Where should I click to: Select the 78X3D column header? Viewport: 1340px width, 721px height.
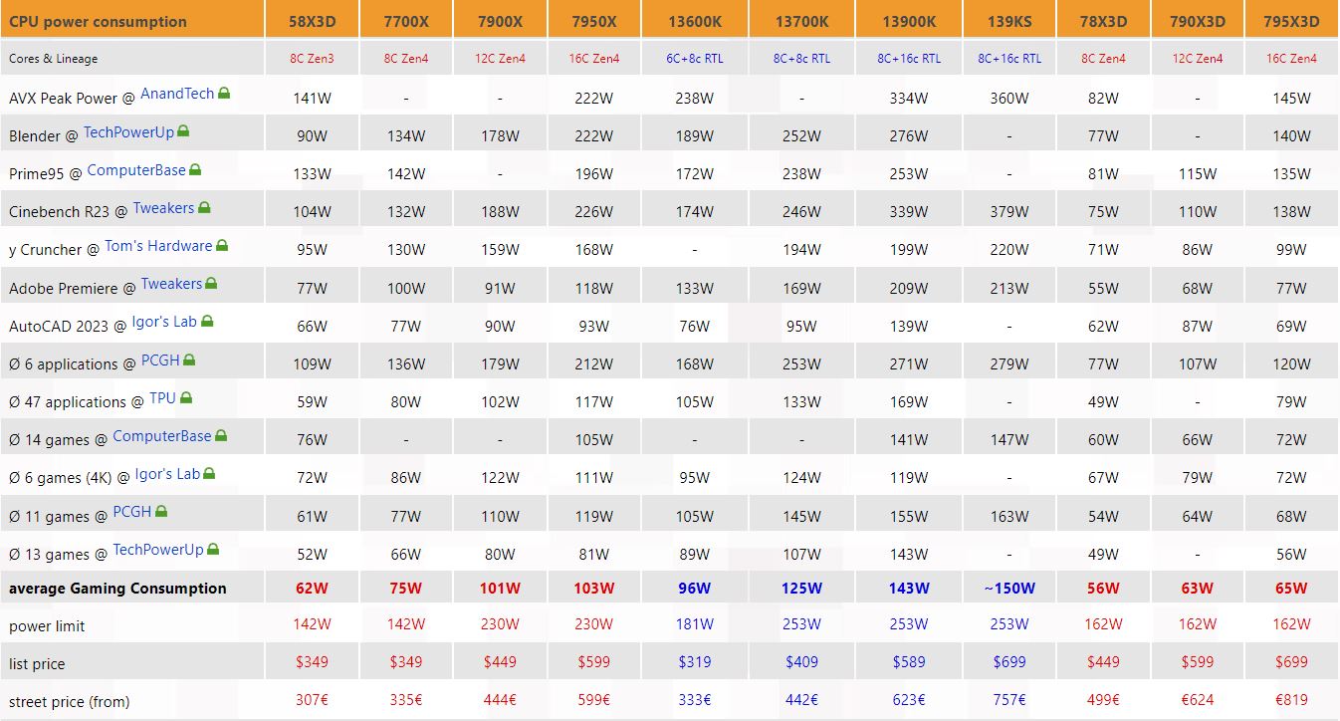point(1103,21)
